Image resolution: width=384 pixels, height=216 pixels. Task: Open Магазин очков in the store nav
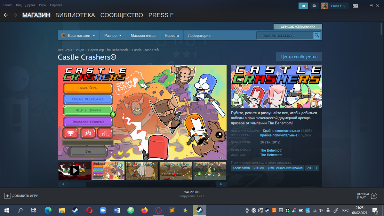[x=143, y=36]
